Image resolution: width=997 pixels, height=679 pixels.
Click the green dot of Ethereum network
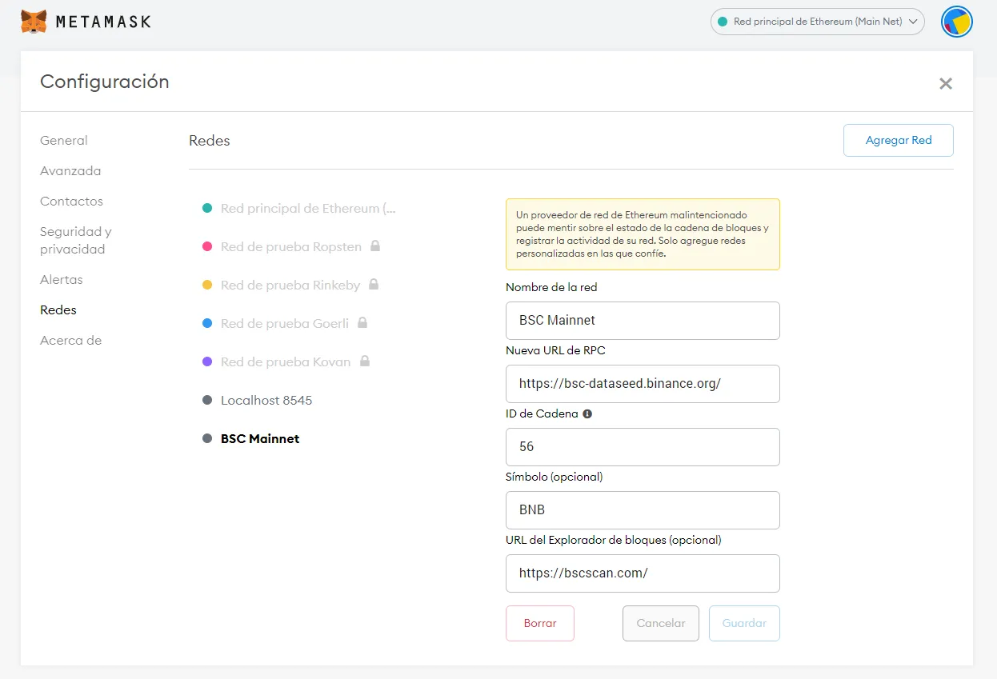207,208
